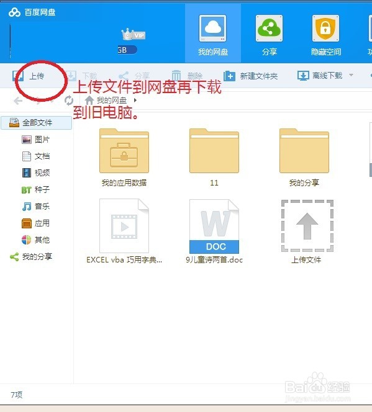The image size is (372, 412).
Task: Click the 上传文件 label
Action: click(306, 260)
